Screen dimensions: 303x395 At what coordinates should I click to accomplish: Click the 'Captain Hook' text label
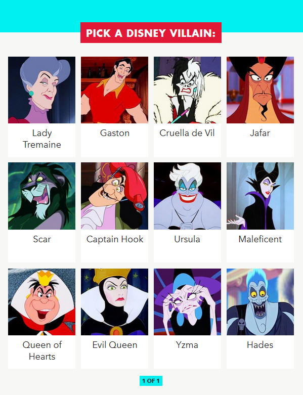[x=115, y=239]
